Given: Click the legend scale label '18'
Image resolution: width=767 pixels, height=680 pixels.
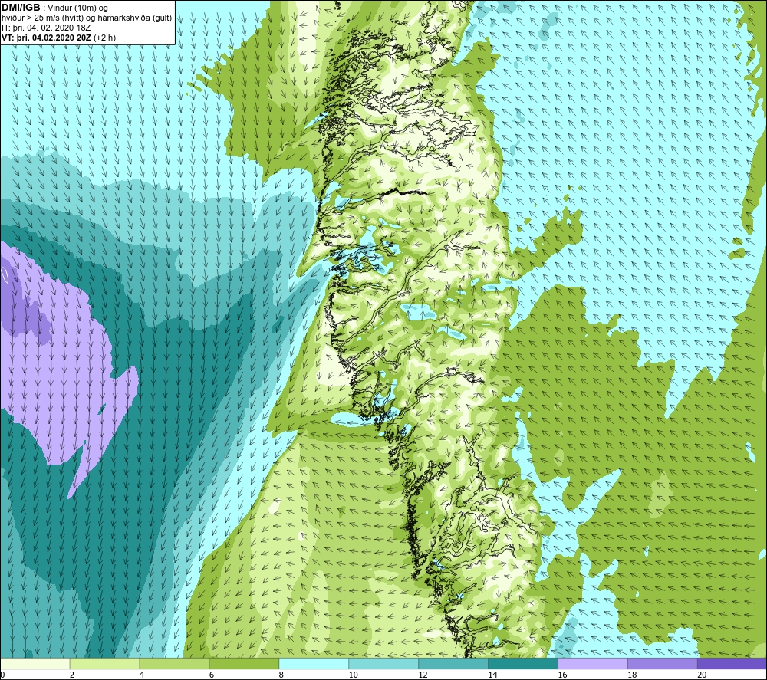Looking at the screenshot, I should coord(632,675).
